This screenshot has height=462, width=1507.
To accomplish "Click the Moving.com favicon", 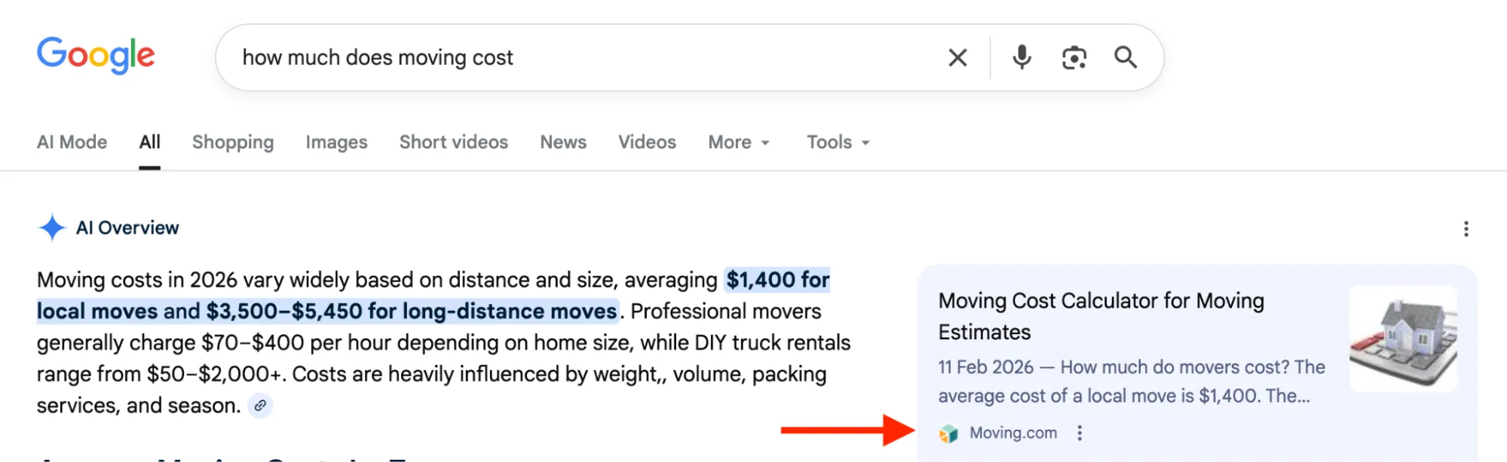I will [x=948, y=433].
